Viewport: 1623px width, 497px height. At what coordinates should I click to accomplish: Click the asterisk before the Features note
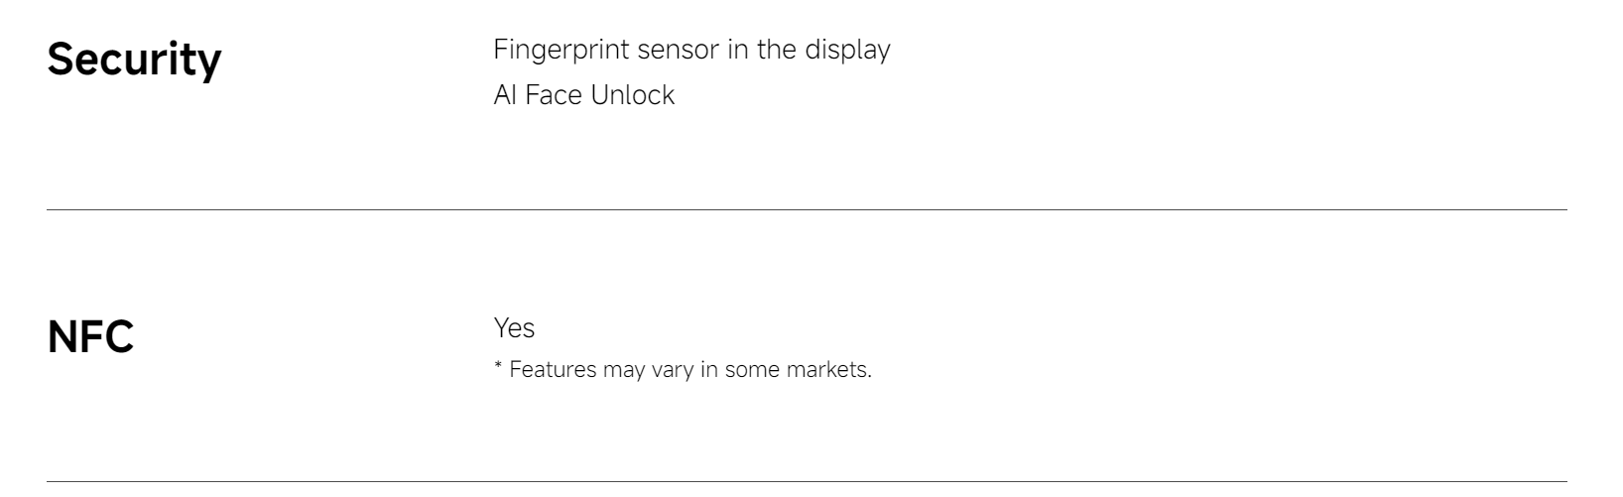point(498,367)
